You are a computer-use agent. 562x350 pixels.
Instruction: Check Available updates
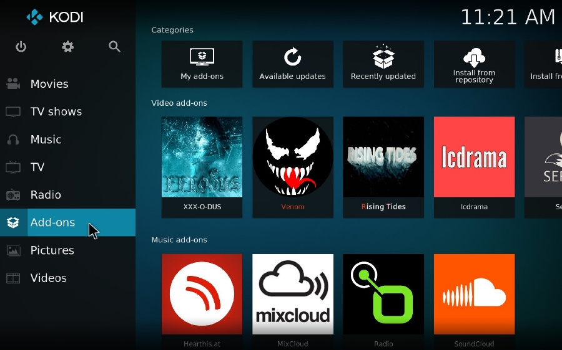[x=293, y=64]
